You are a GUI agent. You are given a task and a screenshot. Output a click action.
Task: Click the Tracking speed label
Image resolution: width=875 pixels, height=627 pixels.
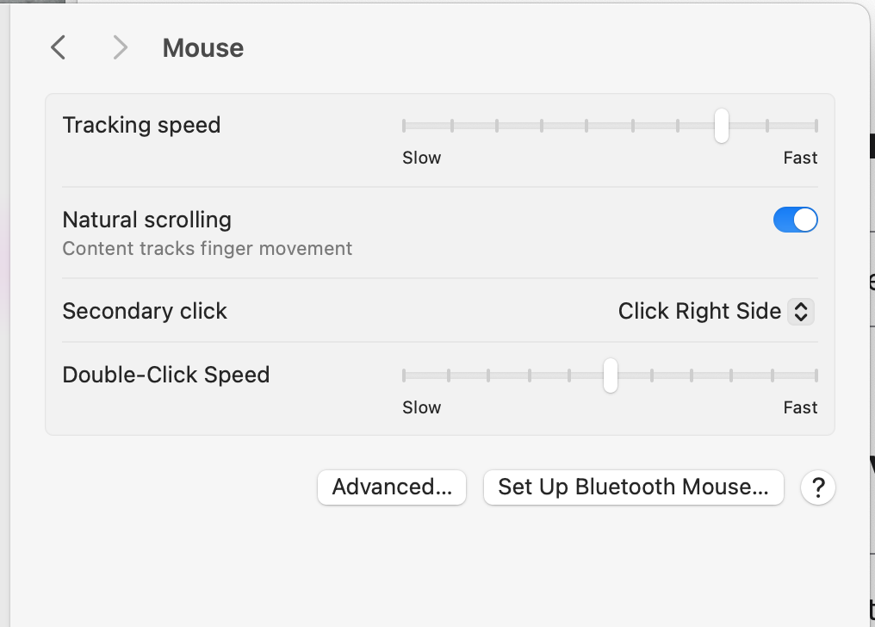(141, 125)
